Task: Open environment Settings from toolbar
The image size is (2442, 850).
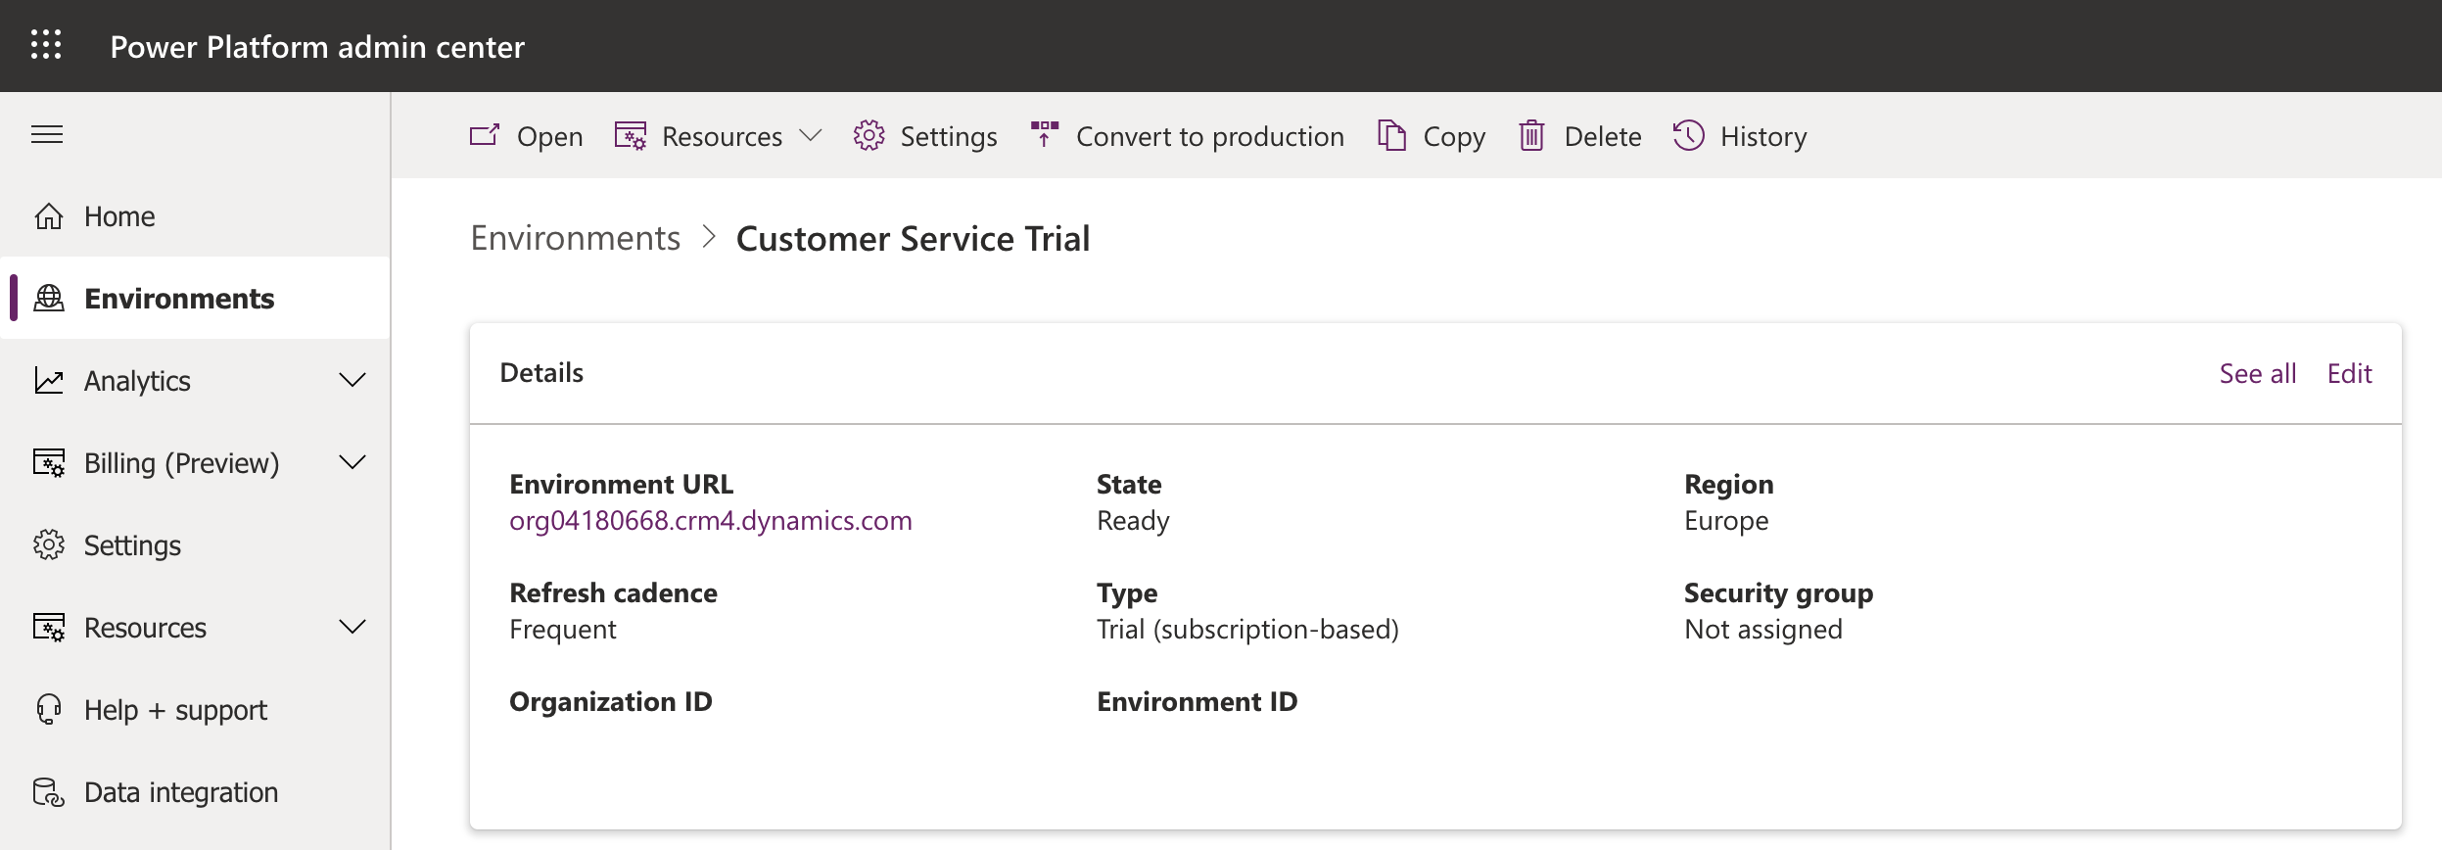Action: pyautogui.click(x=925, y=135)
